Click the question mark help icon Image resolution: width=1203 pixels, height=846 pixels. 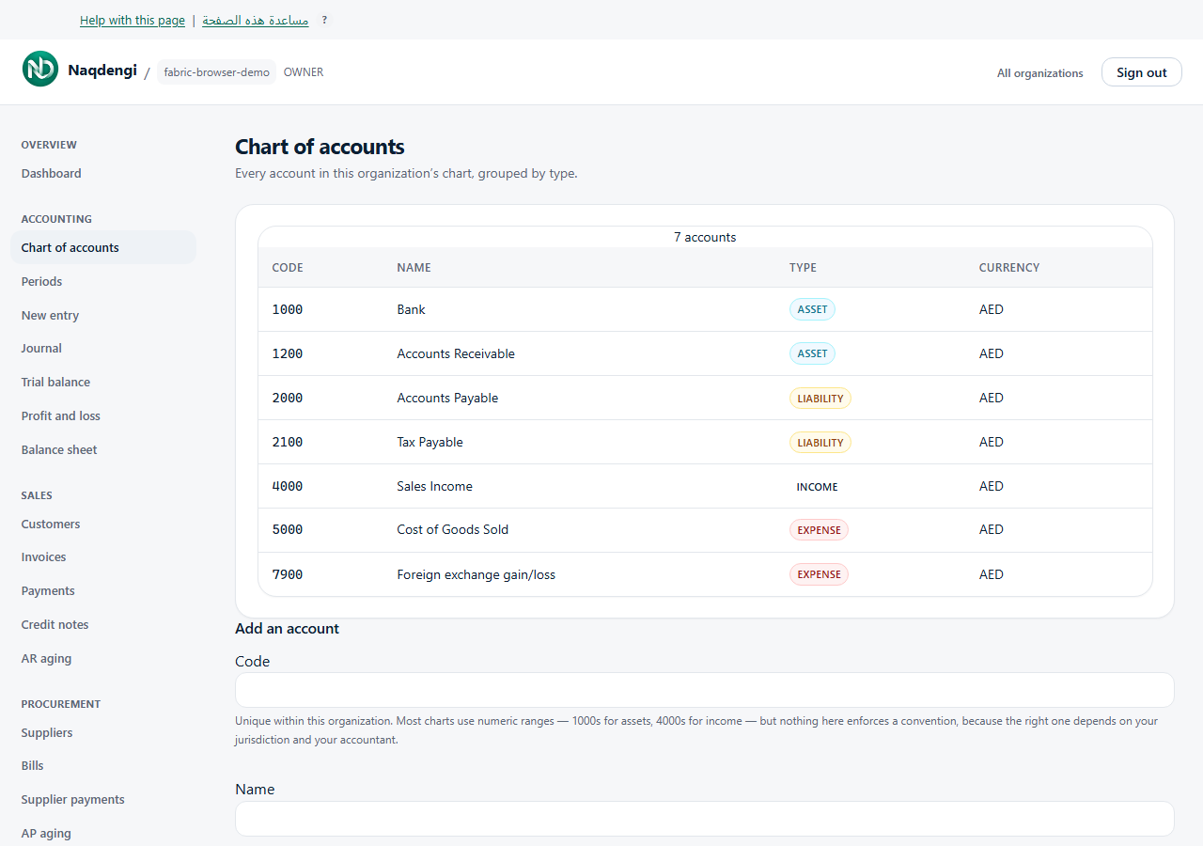(x=324, y=20)
